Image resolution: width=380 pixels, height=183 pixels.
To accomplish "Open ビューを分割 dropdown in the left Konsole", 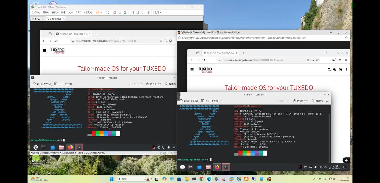I will [x=65, y=84].
